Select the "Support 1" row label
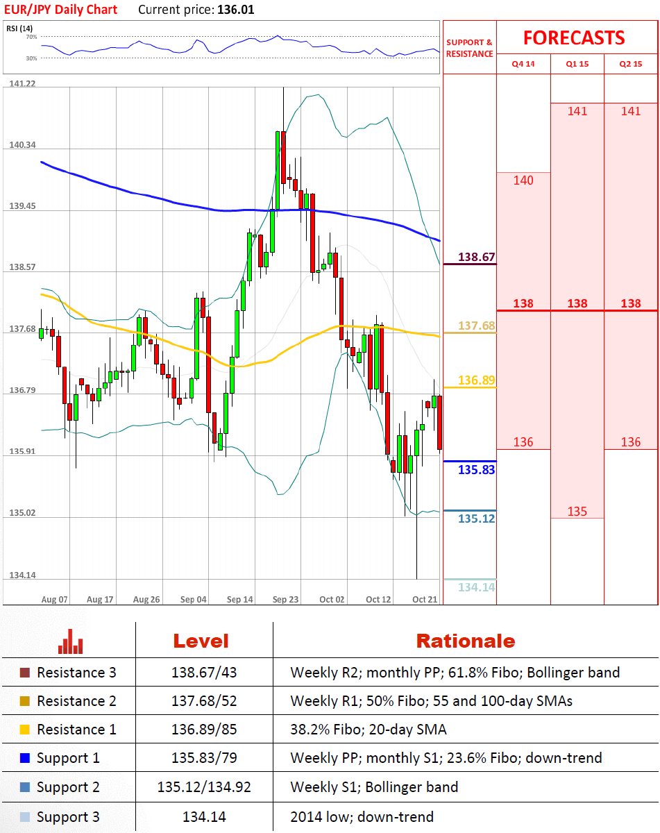 coord(68,759)
